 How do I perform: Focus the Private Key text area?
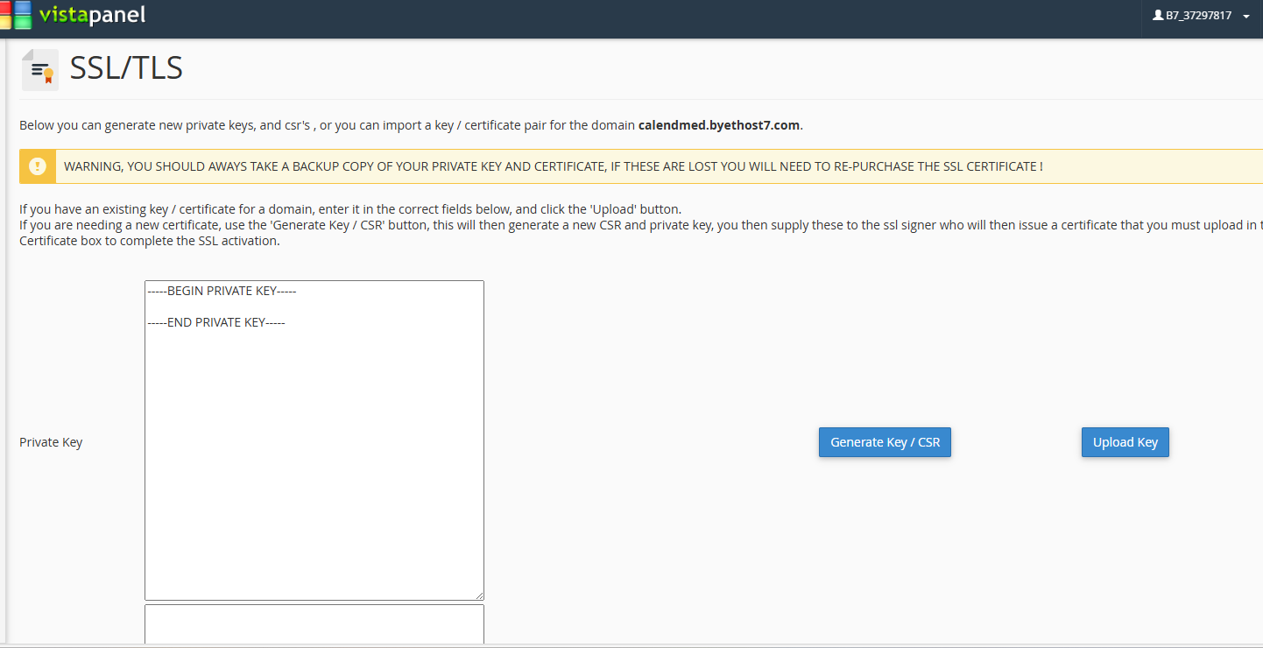tap(314, 440)
